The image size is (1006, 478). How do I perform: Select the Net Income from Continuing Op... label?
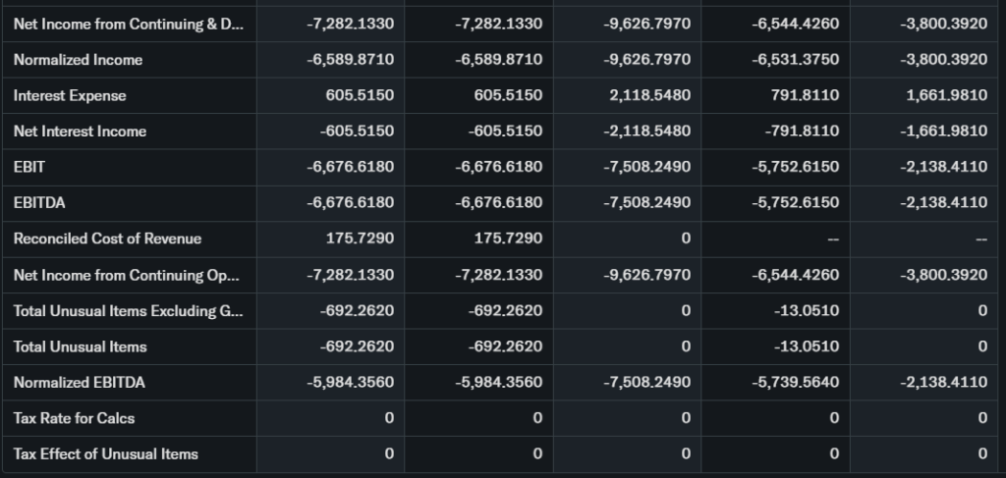click(x=127, y=275)
